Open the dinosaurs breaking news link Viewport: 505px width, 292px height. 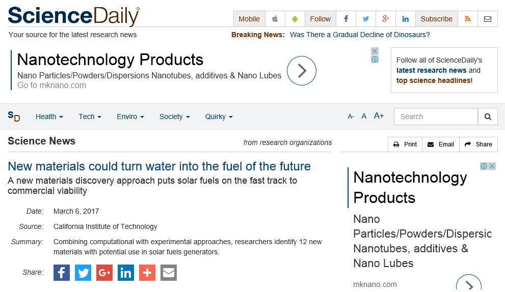tap(360, 35)
